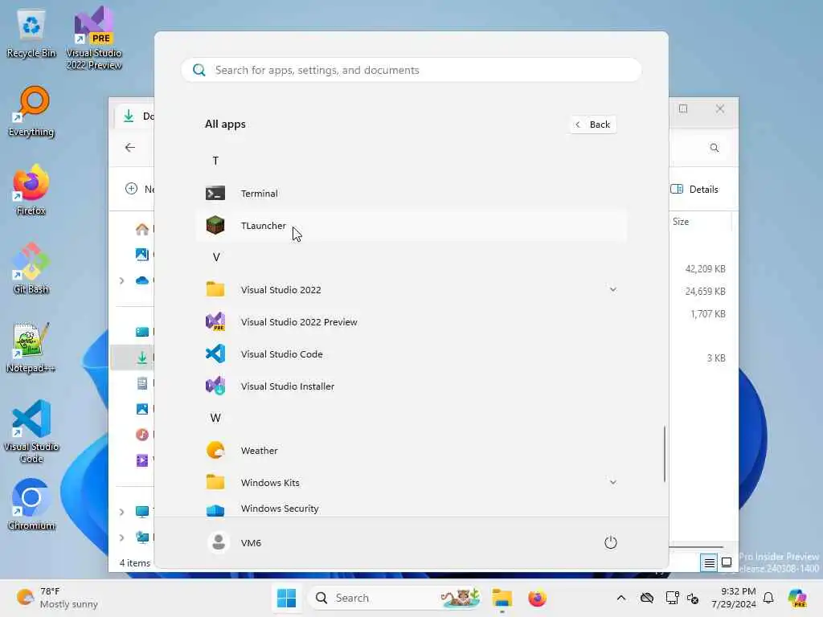Click the network status tray icon
The width and height of the screenshot is (823, 617).
point(672,598)
